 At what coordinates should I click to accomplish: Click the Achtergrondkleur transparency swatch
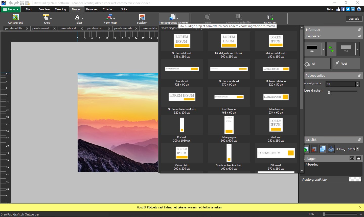(x=355, y=179)
